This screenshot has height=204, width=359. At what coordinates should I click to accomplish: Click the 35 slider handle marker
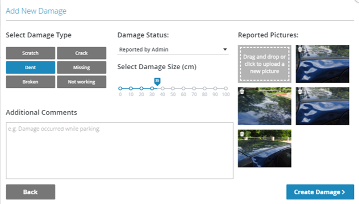pyautogui.click(x=157, y=82)
